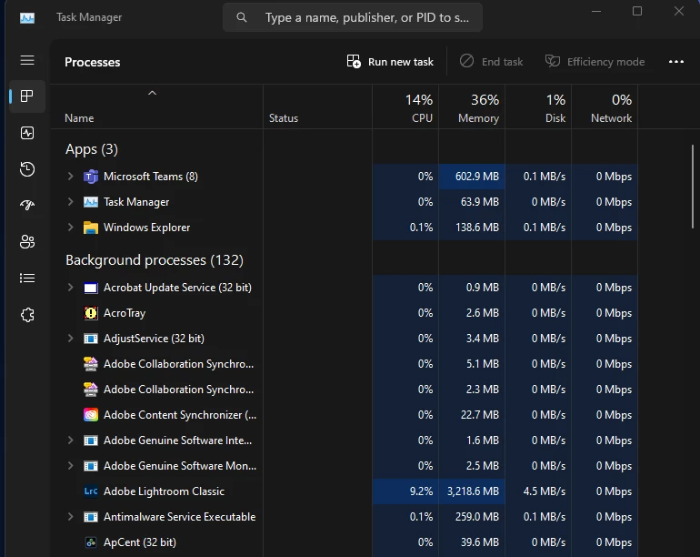This screenshot has height=557, width=700.
Task: Click the Adobe Lightroom Classic Lrc icon
Action: pos(91,491)
